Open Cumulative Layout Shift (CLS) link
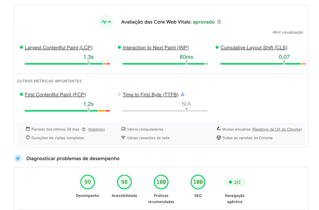The image size is (319, 210). coord(254,47)
